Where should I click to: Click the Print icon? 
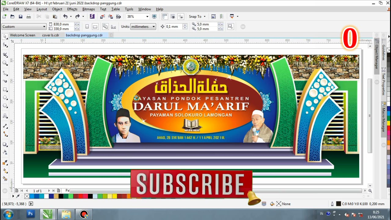click(x=28, y=16)
